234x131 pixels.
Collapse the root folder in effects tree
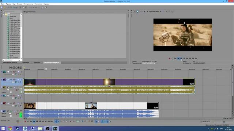(4, 15)
